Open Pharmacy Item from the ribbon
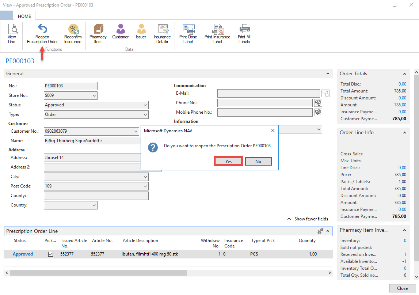The image size is (419, 295). [x=98, y=30]
